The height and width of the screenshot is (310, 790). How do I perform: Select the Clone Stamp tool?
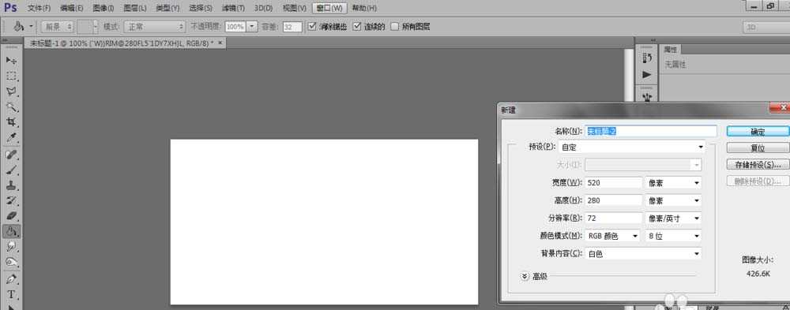[12, 185]
